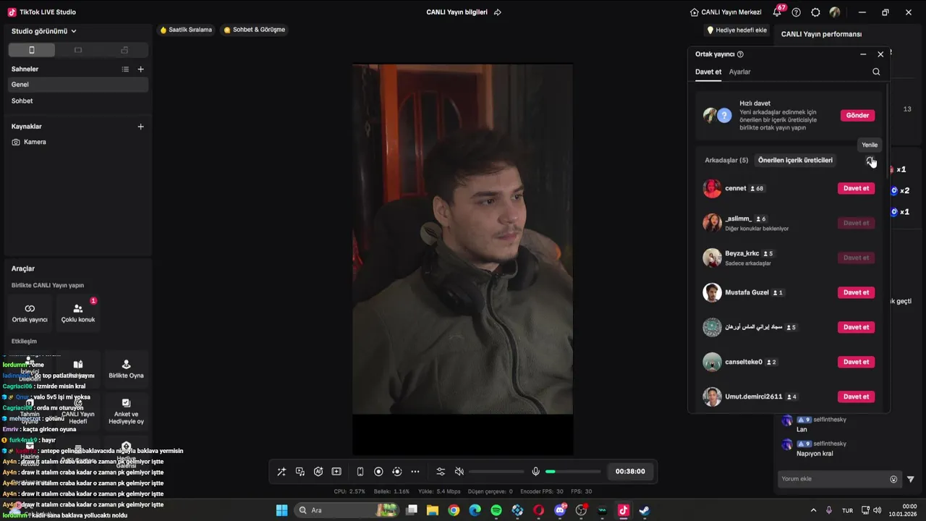This screenshot has height=521, width=926.
Task: Adjust the microphone level slider
Action: (572, 472)
